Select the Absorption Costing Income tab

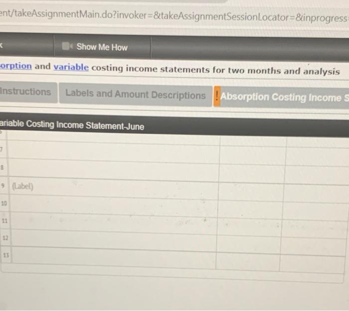(285, 97)
